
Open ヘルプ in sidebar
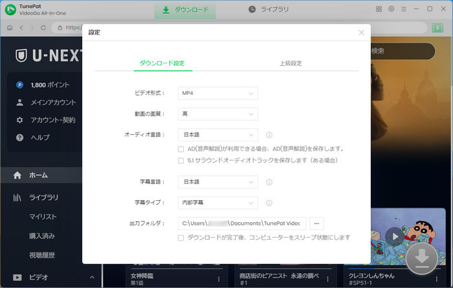pos(40,138)
